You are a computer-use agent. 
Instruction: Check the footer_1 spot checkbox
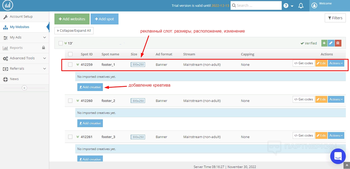70,64
